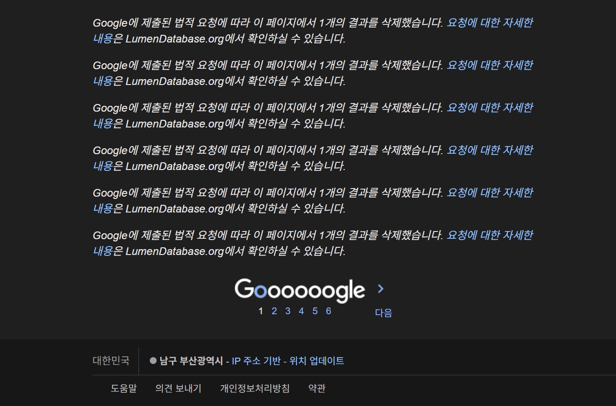Image resolution: width=616 pixels, height=406 pixels.
Task: Click the gray location dot icon
Action: coord(153,361)
